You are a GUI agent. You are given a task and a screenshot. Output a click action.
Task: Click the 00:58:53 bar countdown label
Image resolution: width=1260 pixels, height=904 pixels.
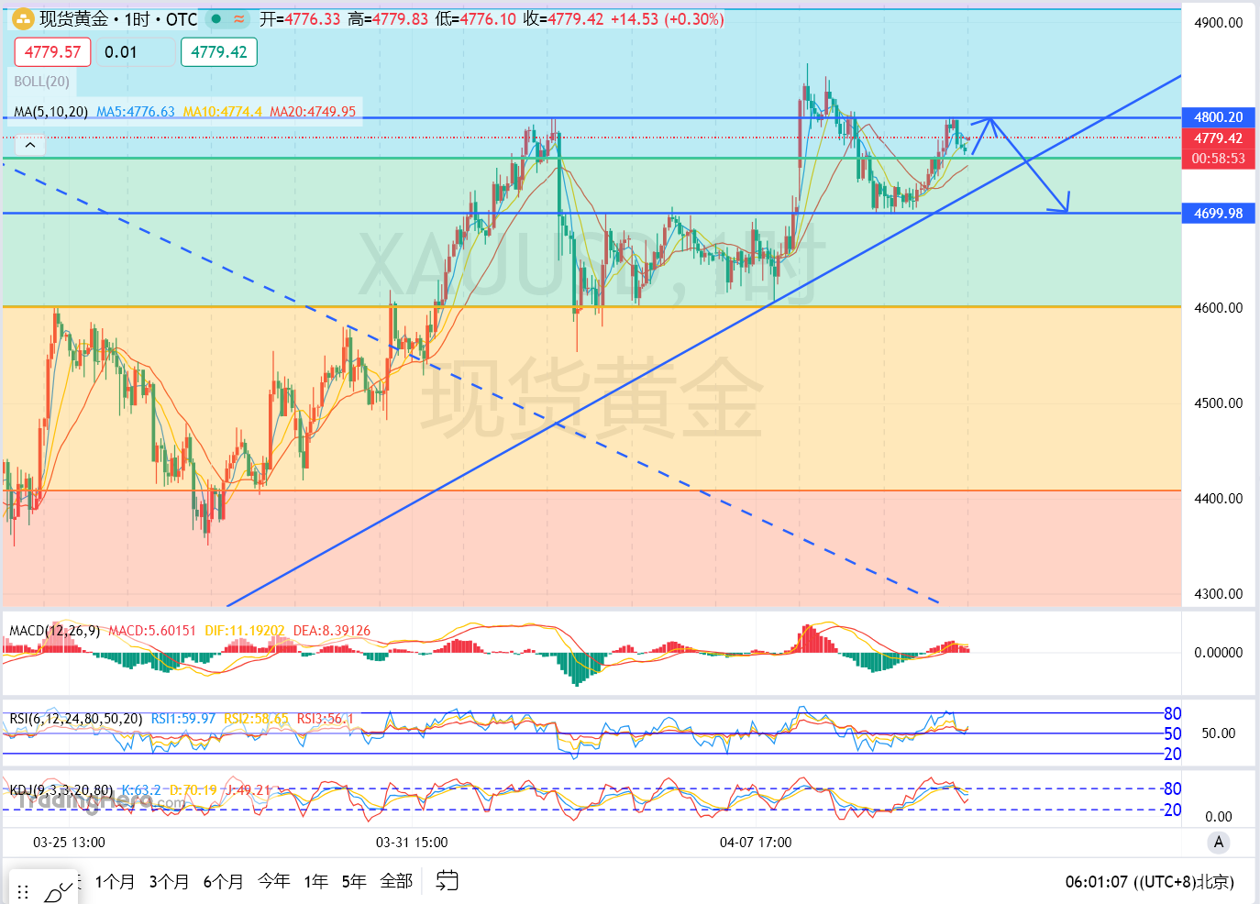[x=1219, y=159]
